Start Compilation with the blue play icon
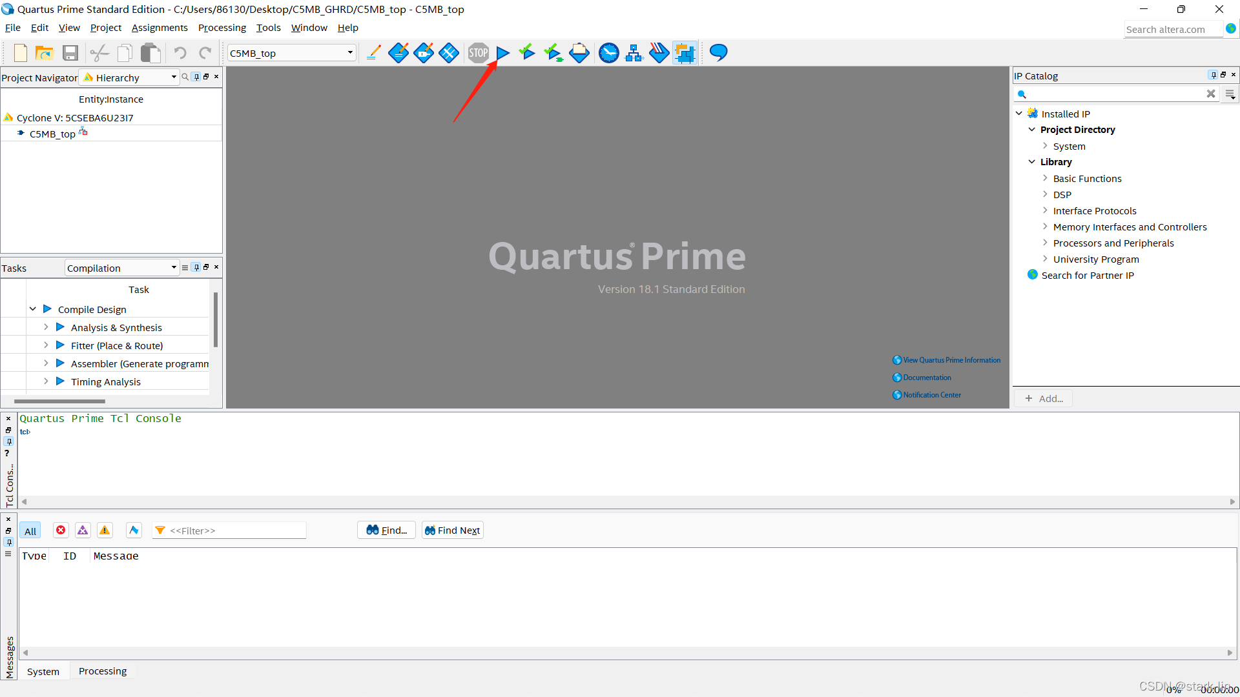The height and width of the screenshot is (697, 1240). coord(503,53)
